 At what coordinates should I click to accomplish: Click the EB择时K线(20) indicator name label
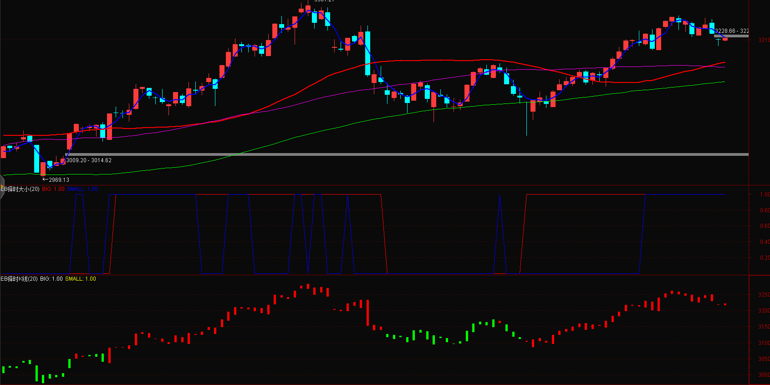(19, 279)
